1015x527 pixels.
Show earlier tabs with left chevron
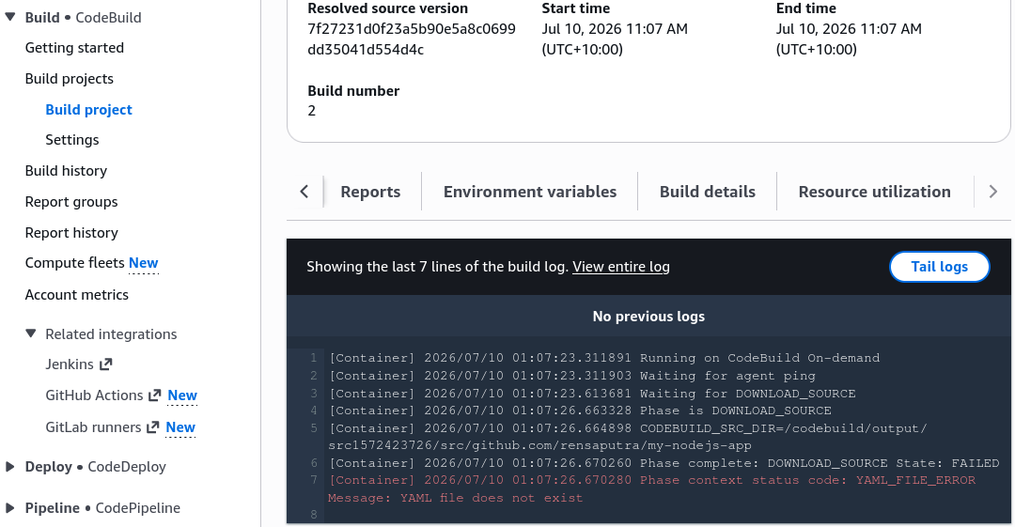point(304,192)
